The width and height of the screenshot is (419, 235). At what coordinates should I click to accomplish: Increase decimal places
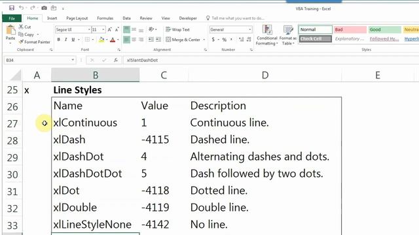click(242, 40)
